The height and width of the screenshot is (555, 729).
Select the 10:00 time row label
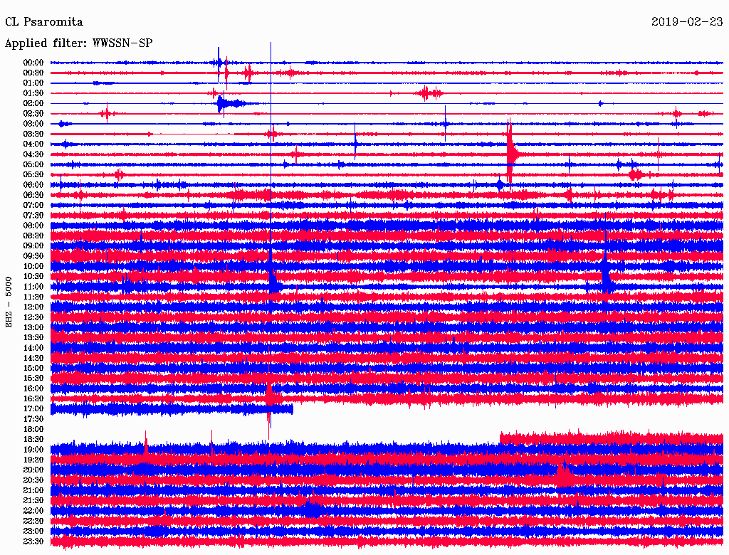click(33, 266)
